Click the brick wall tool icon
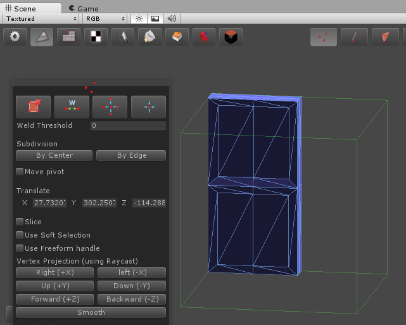The height and width of the screenshot is (325, 406). point(68,37)
